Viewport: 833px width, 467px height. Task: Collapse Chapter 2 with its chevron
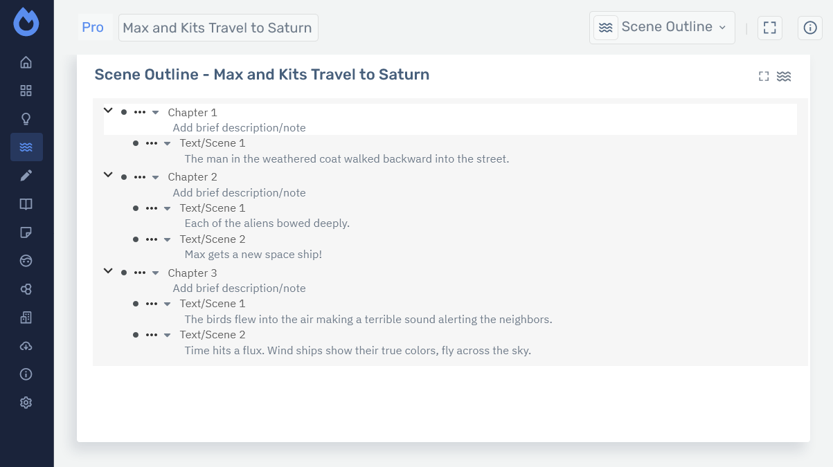click(108, 175)
